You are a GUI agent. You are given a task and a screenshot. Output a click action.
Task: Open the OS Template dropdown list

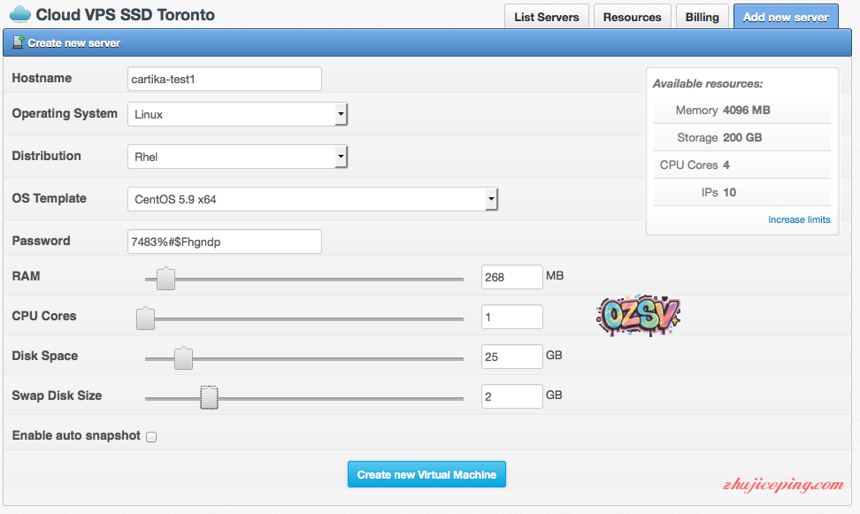(x=312, y=199)
